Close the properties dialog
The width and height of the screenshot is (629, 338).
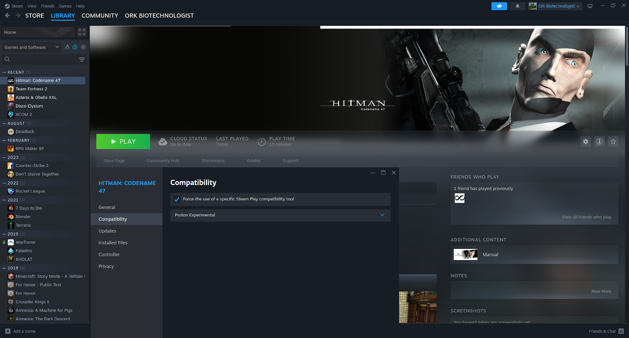394,173
